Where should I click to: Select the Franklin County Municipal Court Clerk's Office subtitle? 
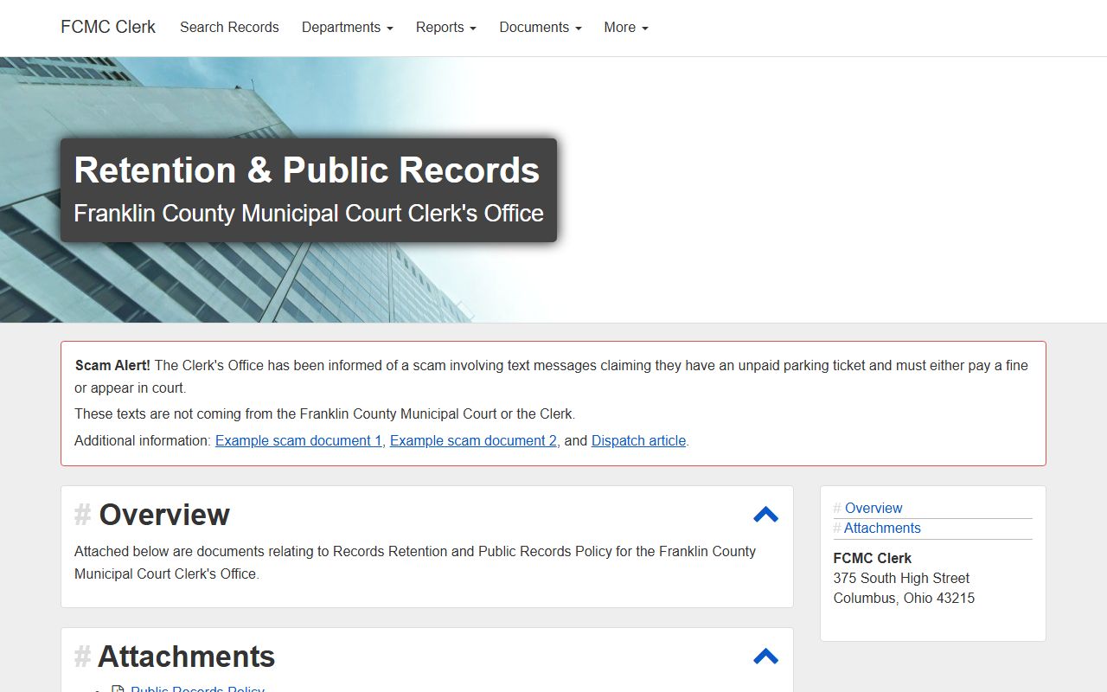309,213
